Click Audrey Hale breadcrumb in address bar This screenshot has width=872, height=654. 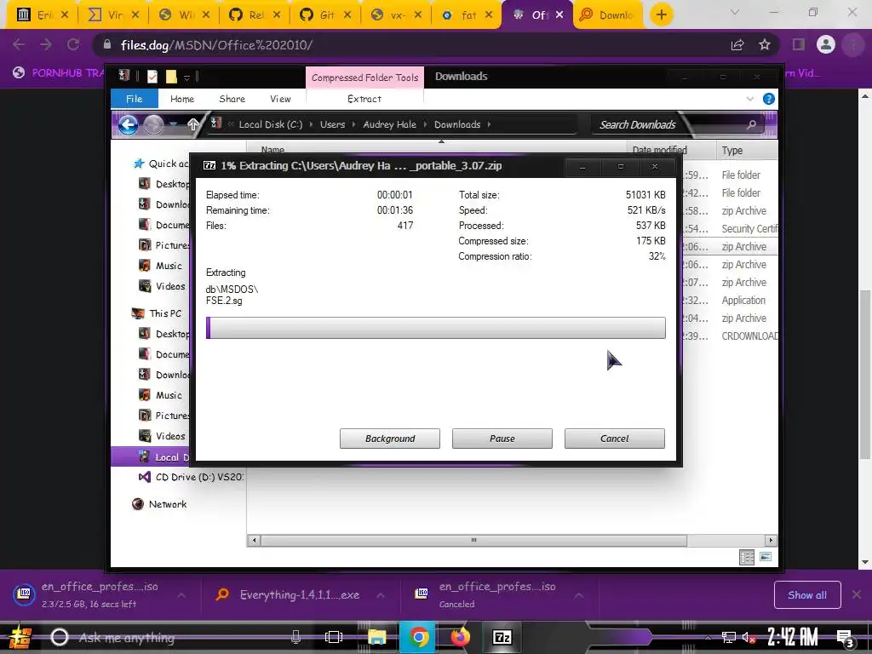pyautogui.click(x=389, y=124)
